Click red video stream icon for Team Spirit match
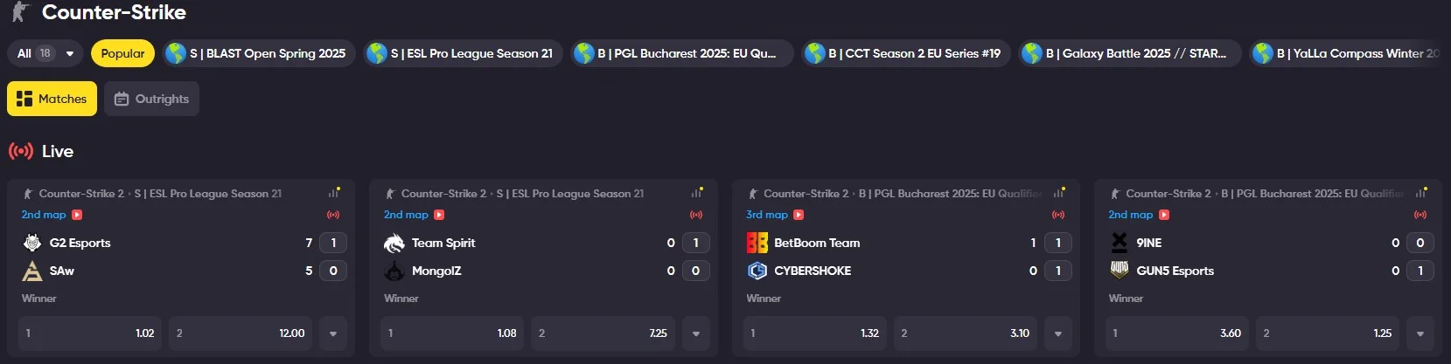The width and height of the screenshot is (1451, 364). tap(439, 215)
